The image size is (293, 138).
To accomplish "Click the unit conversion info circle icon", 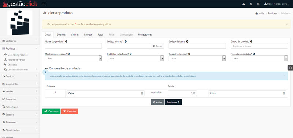I will [x=45, y=72].
